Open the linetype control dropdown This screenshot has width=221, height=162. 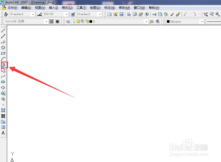pyautogui.click(x=213, y=21)
